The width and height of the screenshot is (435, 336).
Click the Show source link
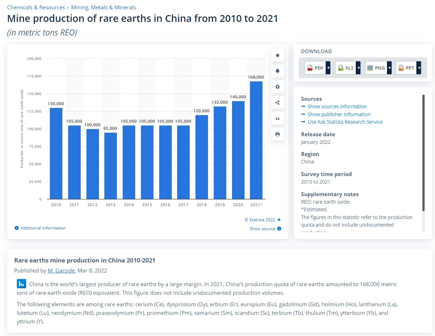(x=263, y=229)
